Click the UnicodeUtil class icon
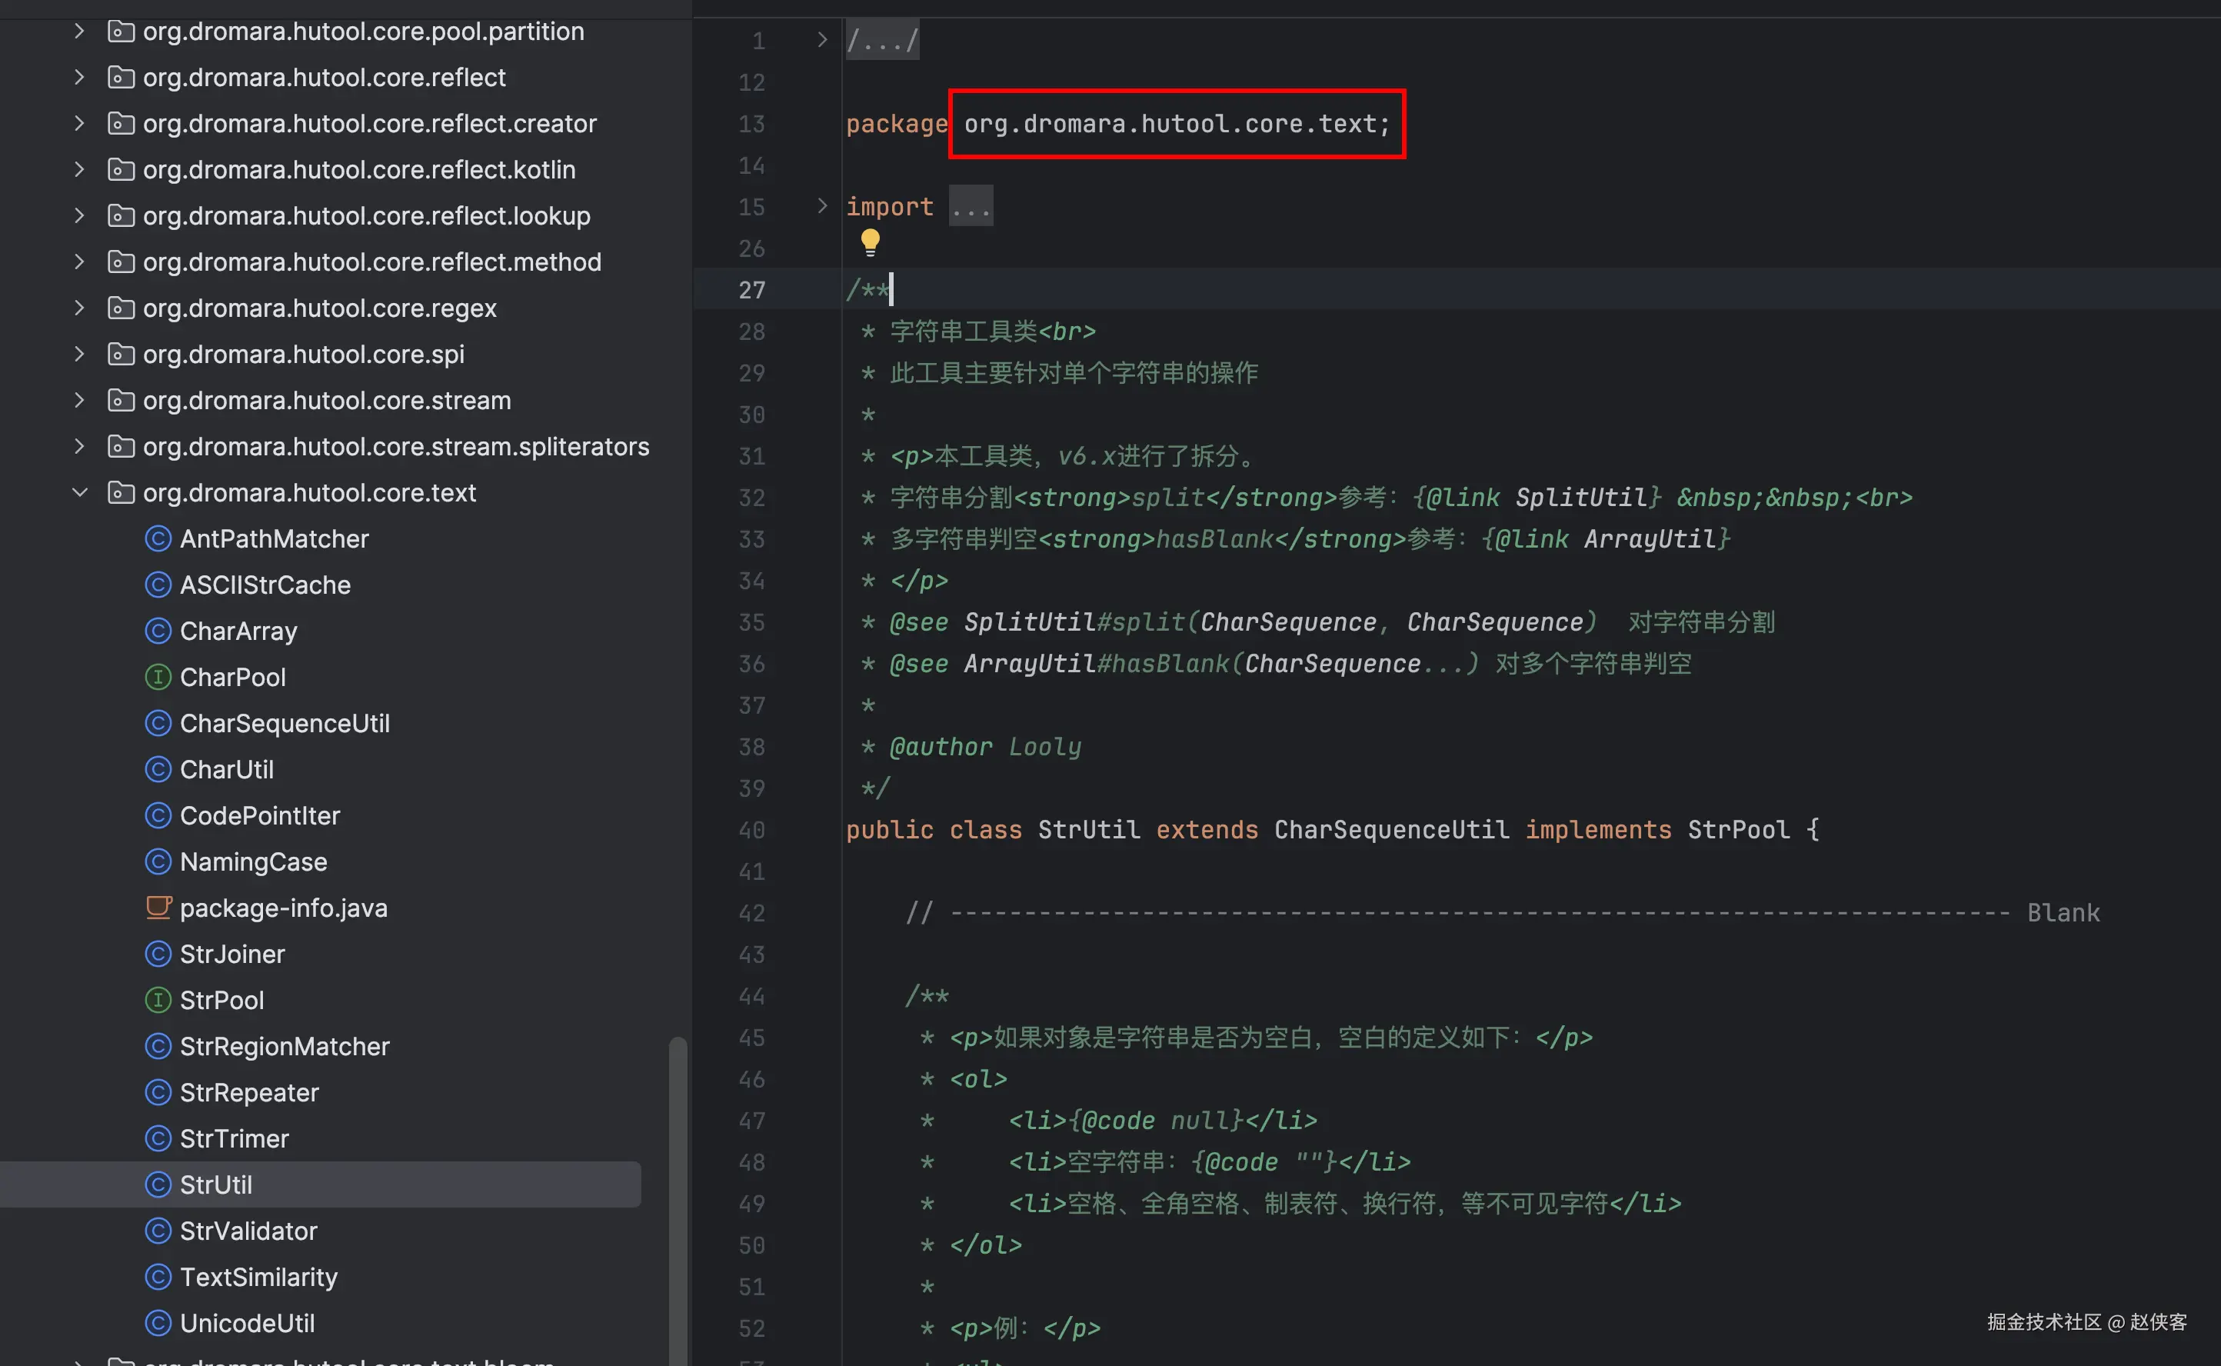Viewport: 2221px width, 1366px height. [x=158, y=1323]
